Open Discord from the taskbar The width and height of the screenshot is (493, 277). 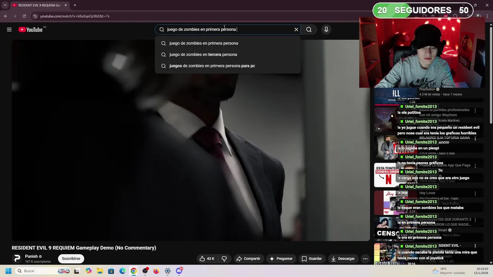point(179,271)
